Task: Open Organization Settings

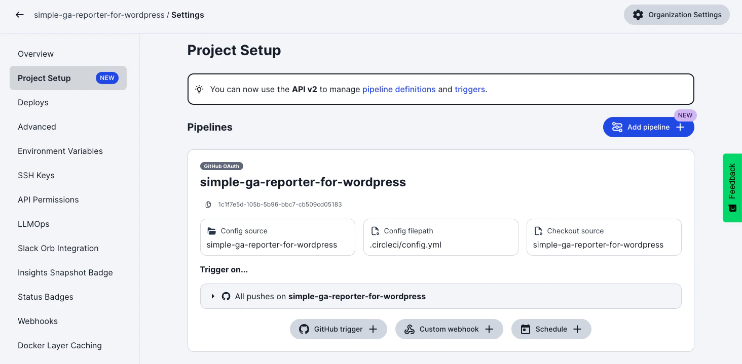Action: point(677,15)
